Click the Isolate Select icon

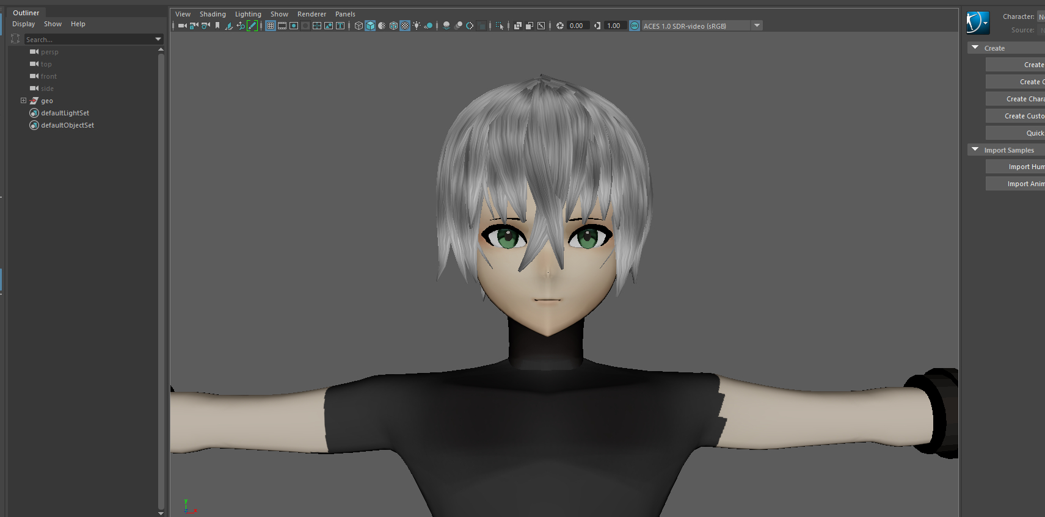point(500,26)
